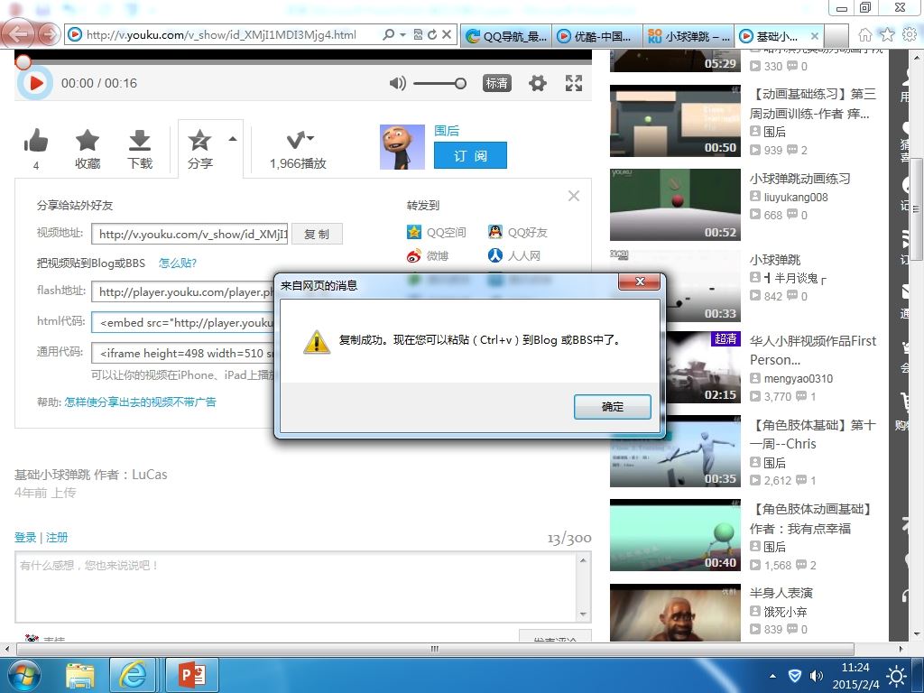Viewport: 924px width, 693px height.
Task: Open 动画基础练习 第三周 video thumbnail
Action: (x=675, y=121)
